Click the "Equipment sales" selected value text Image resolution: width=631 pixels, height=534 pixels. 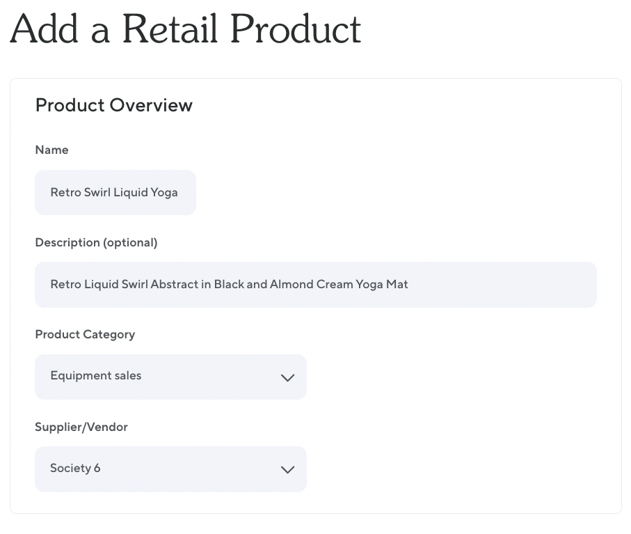pyautogui.click(x=95, y=375)
